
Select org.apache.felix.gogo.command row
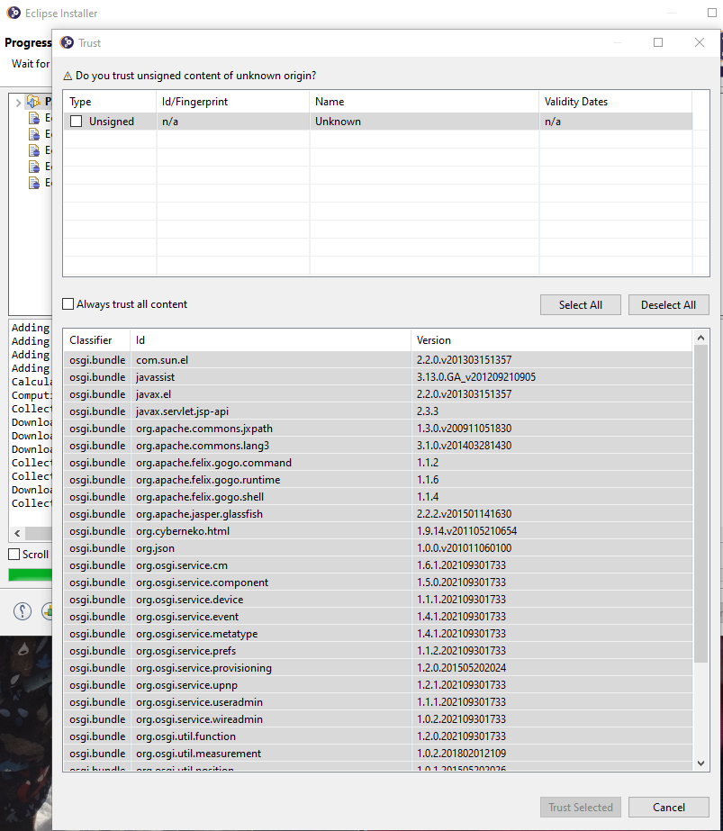click(378, 463)
